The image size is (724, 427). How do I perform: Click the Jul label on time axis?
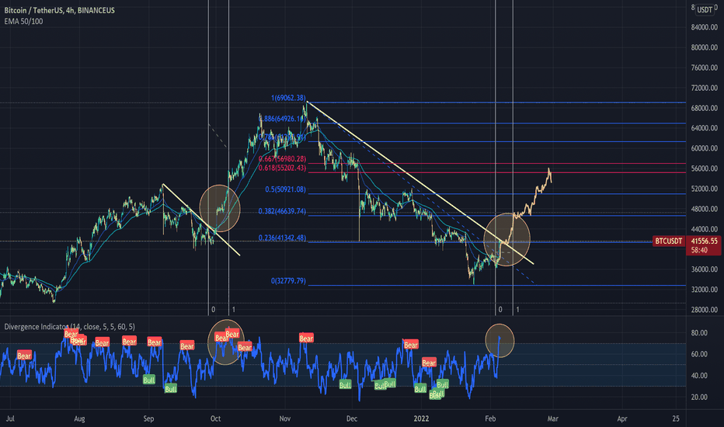[10, 418]
